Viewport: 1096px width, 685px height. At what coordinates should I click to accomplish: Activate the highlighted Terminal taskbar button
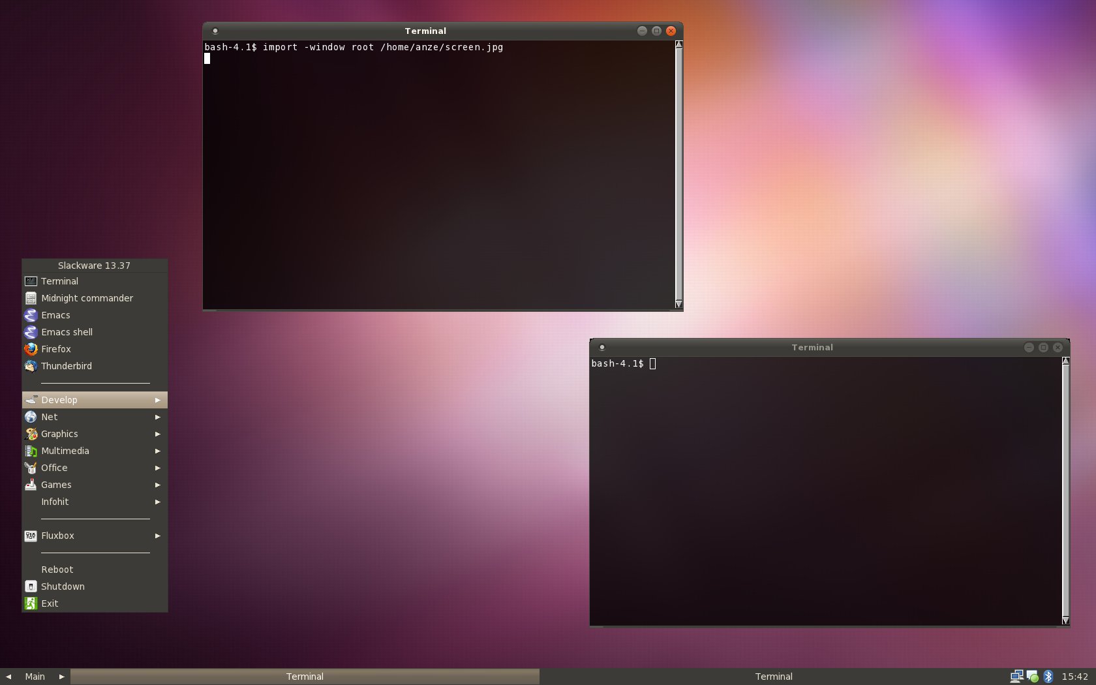click(305, 677)
